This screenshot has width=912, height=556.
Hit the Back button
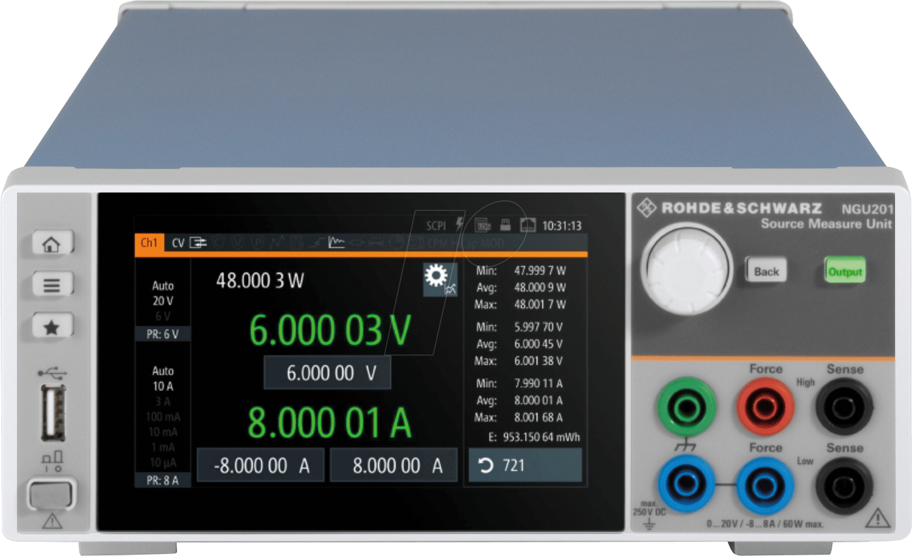coord(766,271)
